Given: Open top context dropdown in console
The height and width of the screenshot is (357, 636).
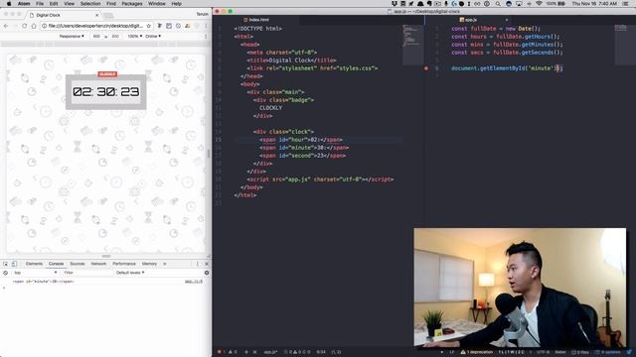Looking at the screenshot, I should (x=35, y=273).
